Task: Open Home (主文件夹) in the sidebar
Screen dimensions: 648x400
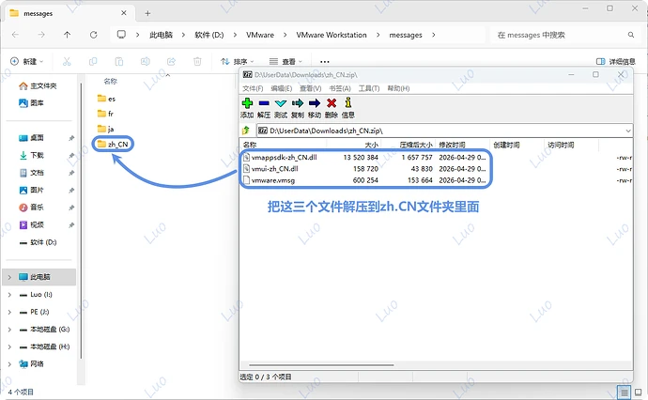Action: 38,85
